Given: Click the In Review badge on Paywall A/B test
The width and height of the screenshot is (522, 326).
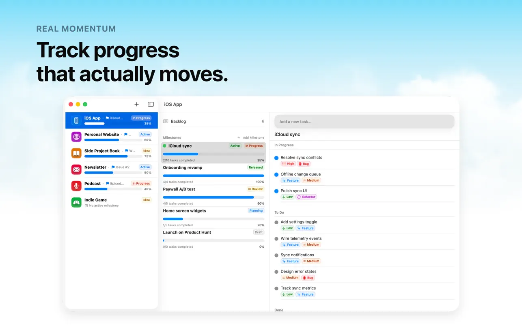Looking at the screenshot, I should [x=256, y=189].
